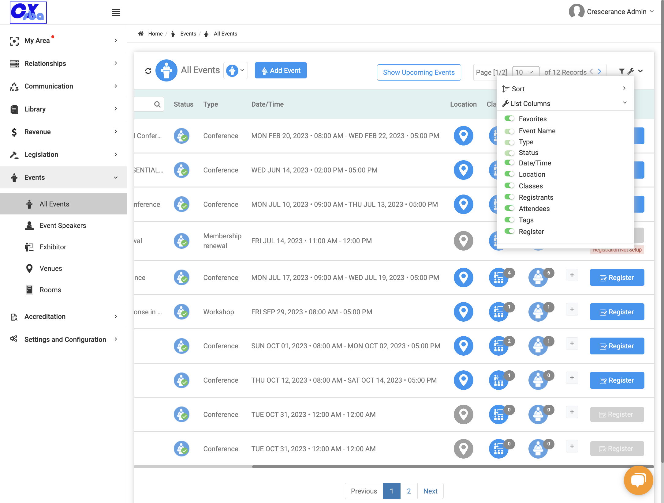Viewport: 664px width, 503px height.
Task: Click the refresh icon beside All Events
Action: point(148,71)
